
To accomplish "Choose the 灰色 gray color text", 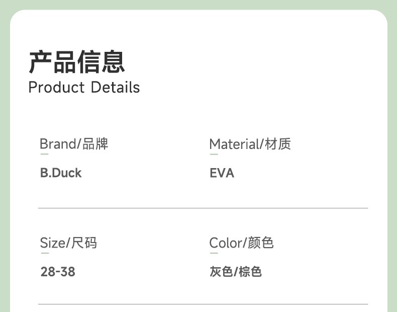I will [221, 272].
